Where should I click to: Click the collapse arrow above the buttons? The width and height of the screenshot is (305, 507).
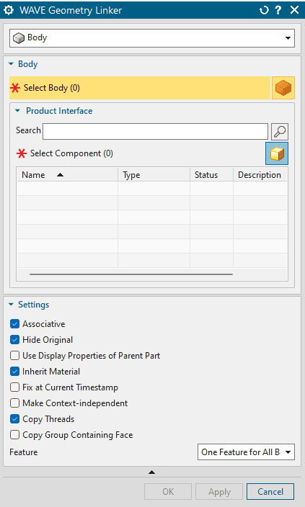151,472
